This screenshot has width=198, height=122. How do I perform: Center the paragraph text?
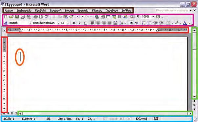pyautogui.click(x=98, y=23)
